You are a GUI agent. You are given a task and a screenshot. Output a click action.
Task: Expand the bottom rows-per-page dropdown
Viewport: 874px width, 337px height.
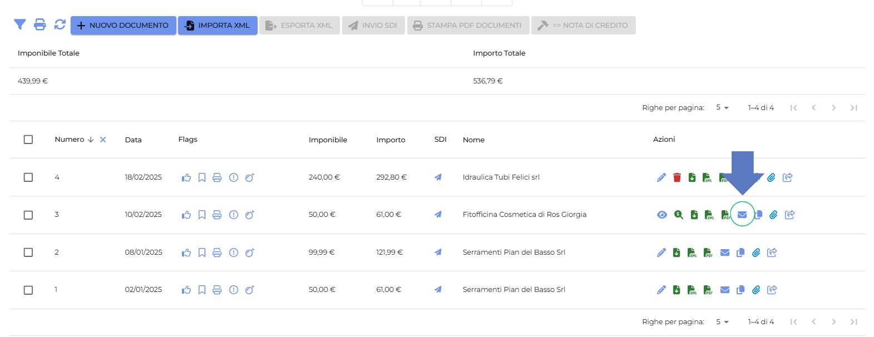pos(722,322)
